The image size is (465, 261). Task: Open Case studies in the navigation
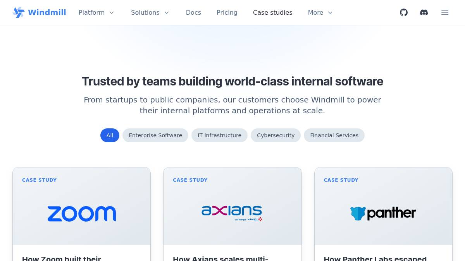(273, 12)
